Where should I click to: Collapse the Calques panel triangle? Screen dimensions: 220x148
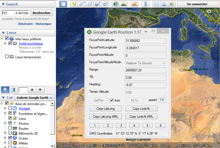(x=3, y=98)
